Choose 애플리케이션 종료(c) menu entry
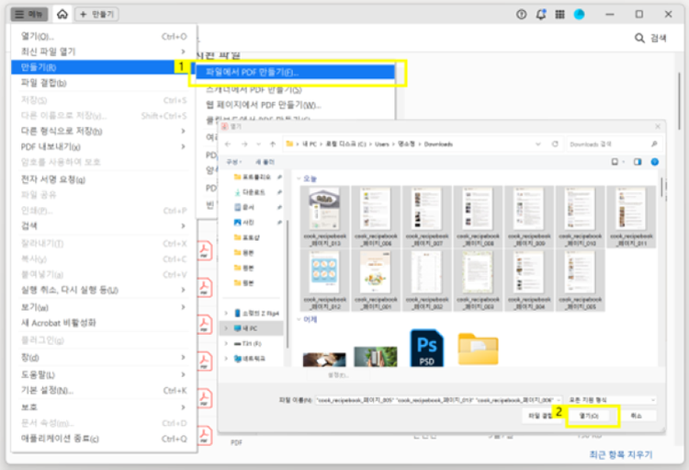689x470 pixels. coord(104,439)
